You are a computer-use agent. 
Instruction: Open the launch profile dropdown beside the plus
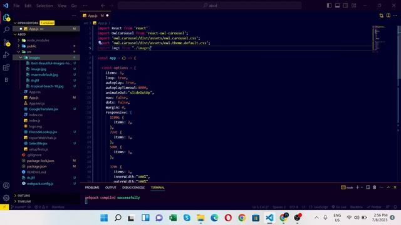pos(362,187)
